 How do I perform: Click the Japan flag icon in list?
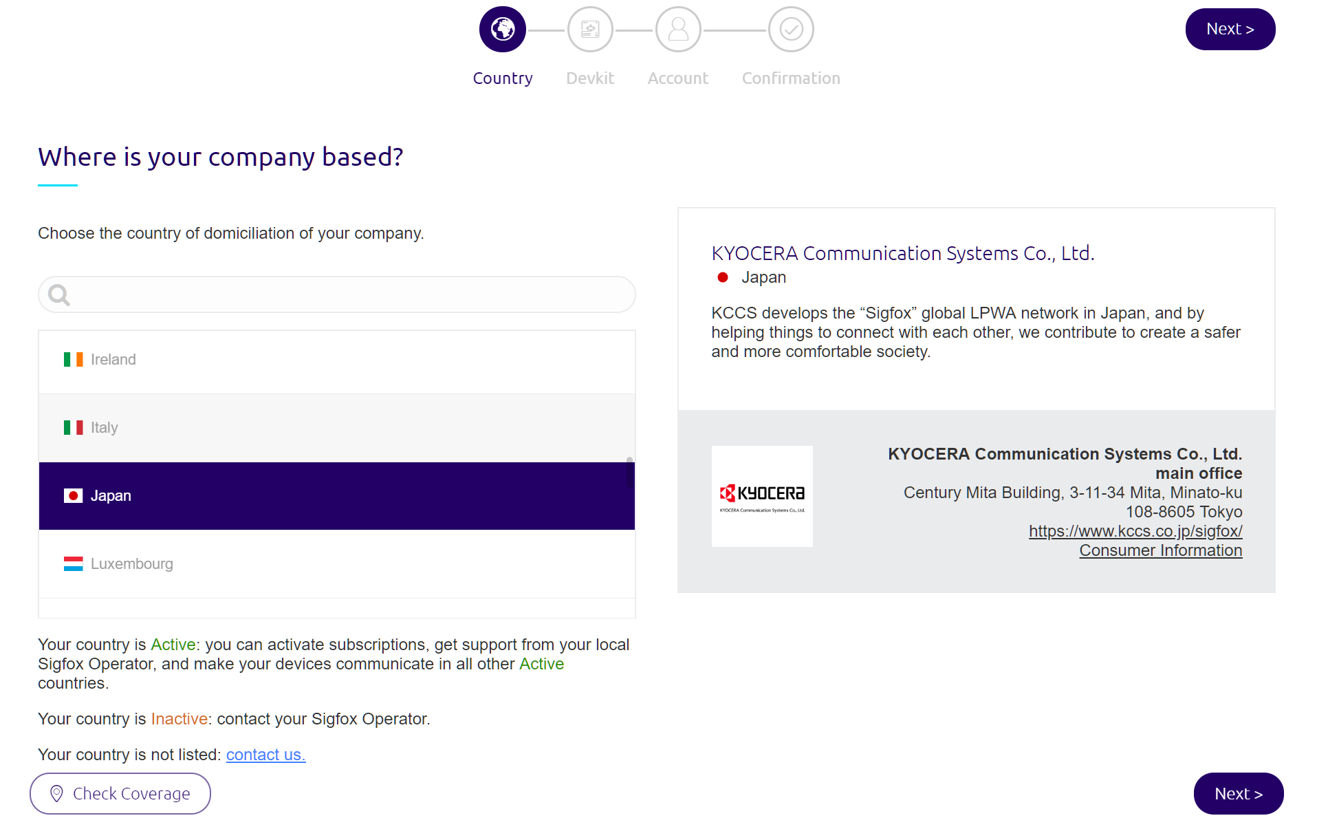coord(73,496)
